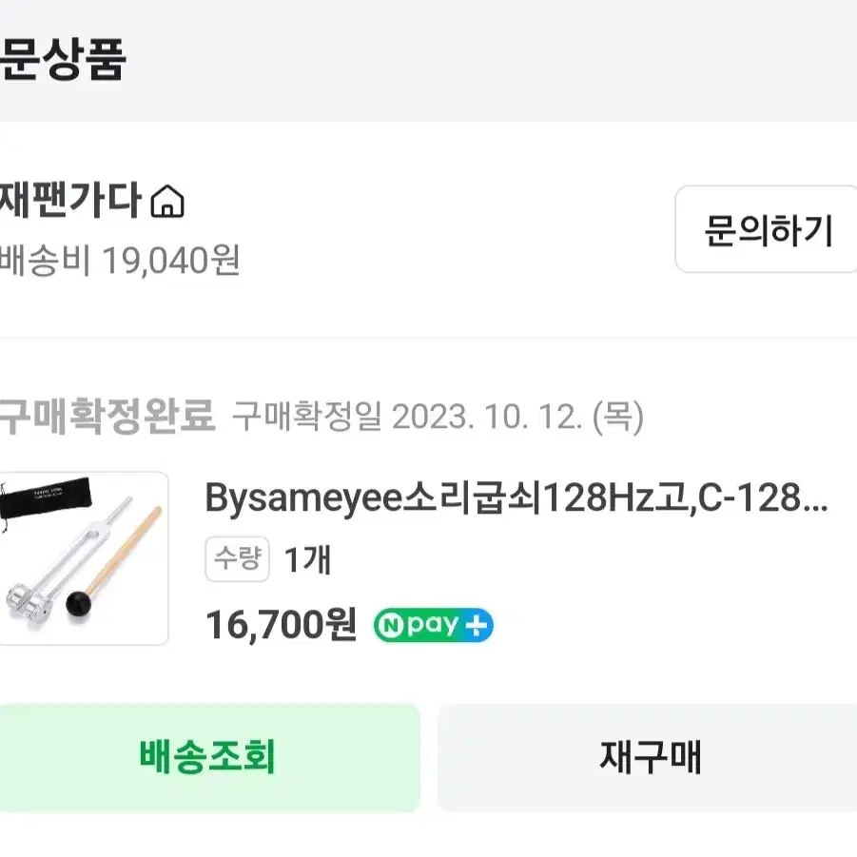This screenshot has height=857, width=857.
Task: Click the 구매확정일 2023. 10. 12. date
Action: [x=438, y=417]
